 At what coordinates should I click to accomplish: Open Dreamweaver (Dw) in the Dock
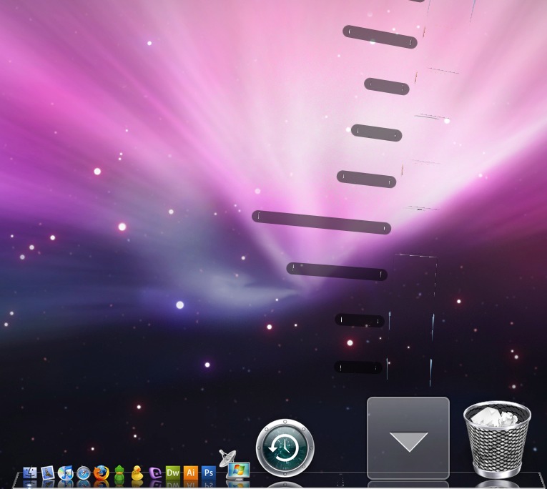click(173, 473)
